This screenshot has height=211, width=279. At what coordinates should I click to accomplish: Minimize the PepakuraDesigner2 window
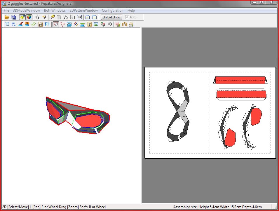tap(254, 3)
